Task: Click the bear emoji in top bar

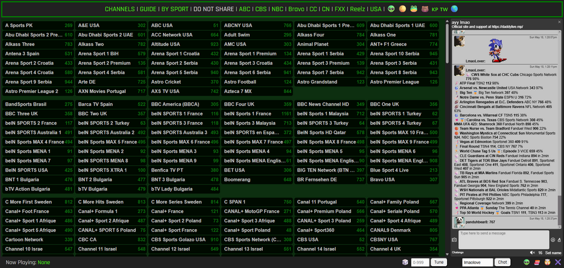Action: click(425, 9)
